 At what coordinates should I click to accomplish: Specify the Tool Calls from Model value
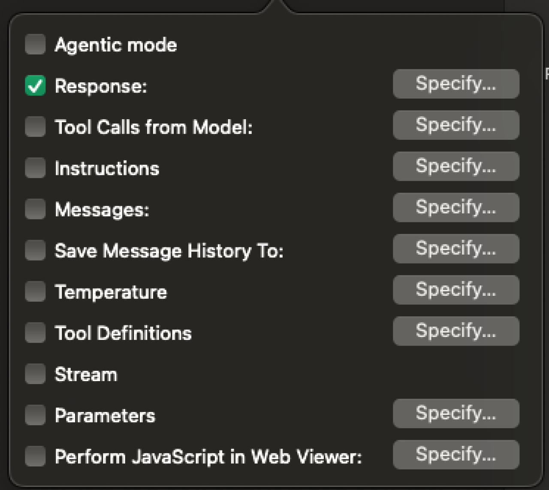point(455,125)
